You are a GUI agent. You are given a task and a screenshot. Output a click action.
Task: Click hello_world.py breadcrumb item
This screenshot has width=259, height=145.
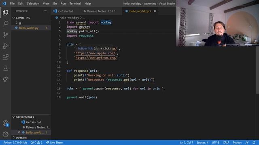tap(69, 18)
